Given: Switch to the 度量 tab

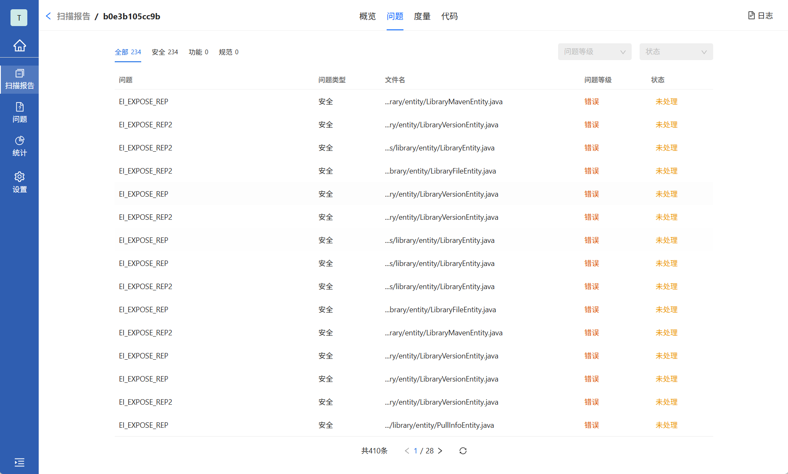Looking at the screenshot, I should [422, 16].
